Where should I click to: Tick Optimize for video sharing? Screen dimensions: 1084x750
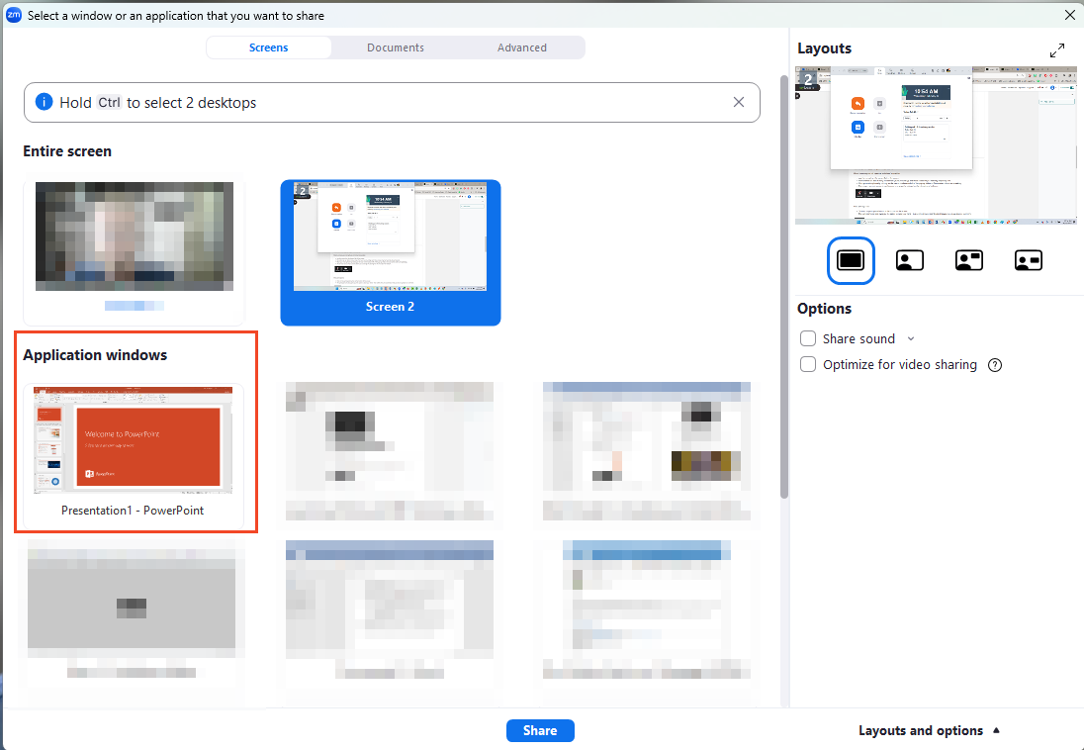[807, 365]
